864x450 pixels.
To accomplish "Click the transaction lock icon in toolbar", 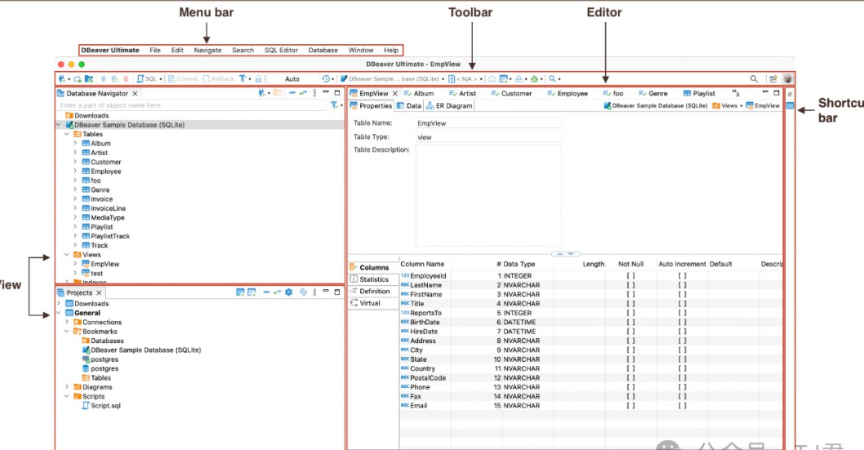I will coord(258,78).
